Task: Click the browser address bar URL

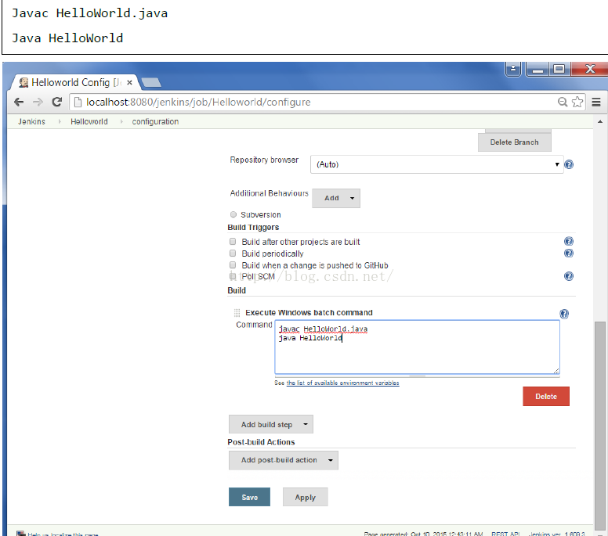Action: click(x=198, y=103)
